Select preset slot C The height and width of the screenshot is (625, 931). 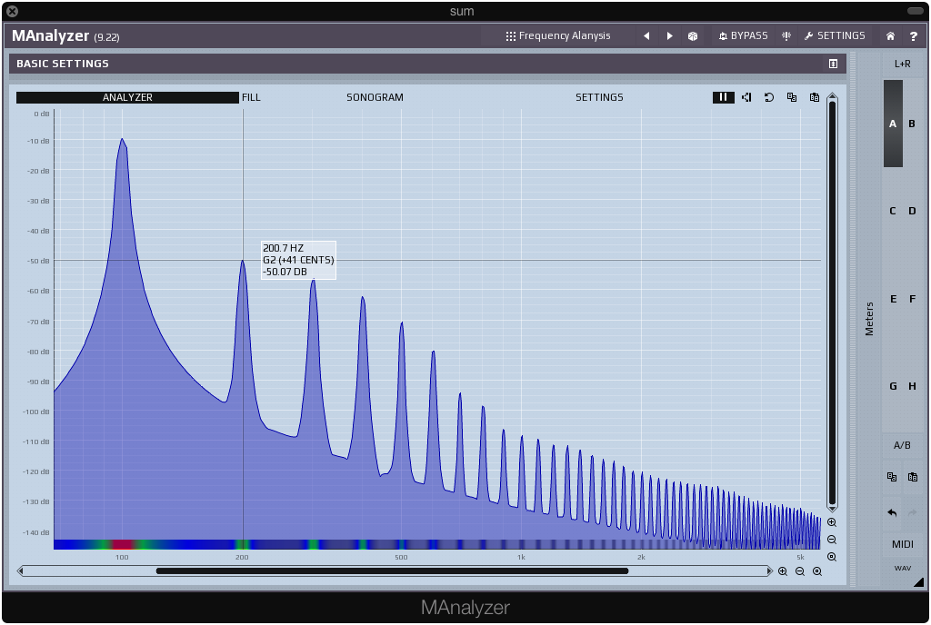pyautogui.click(x=893, y=211)
